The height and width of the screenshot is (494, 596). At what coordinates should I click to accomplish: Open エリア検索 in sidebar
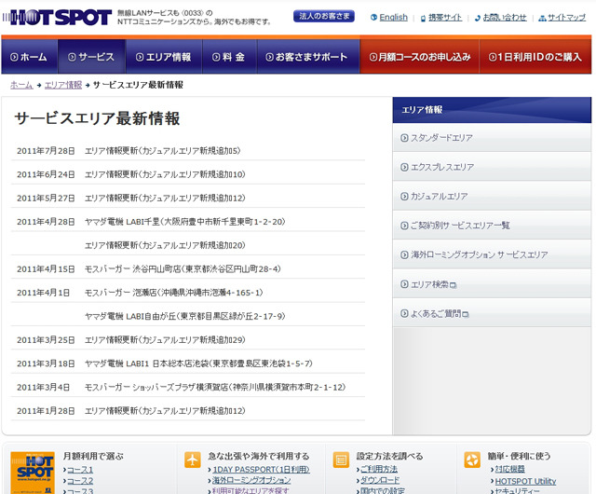click(x=492, y=284)
